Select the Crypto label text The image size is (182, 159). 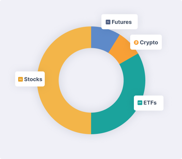click(149, 43)
